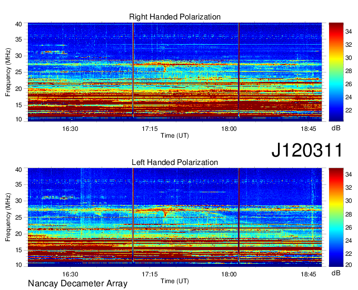Click the 18:45 tick label on top plot
The image size is (358, 290).
coord(308,129)
